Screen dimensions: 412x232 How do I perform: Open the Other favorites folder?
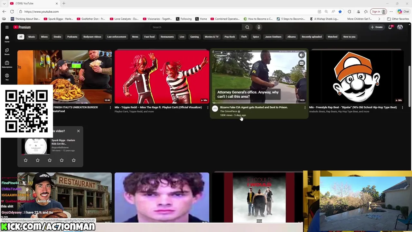(x=398, y=19)
